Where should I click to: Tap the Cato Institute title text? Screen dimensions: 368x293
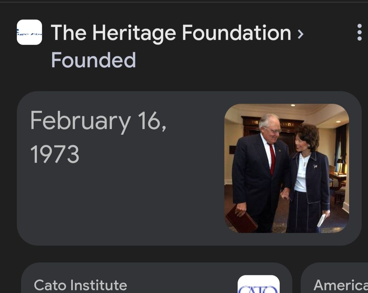click(x=80, y=285)
